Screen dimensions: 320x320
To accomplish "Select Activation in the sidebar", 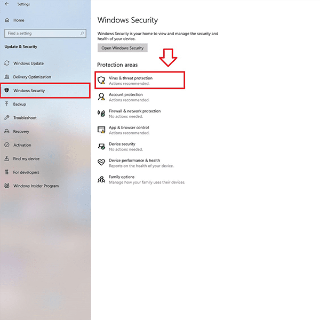I will coord(22,145).
